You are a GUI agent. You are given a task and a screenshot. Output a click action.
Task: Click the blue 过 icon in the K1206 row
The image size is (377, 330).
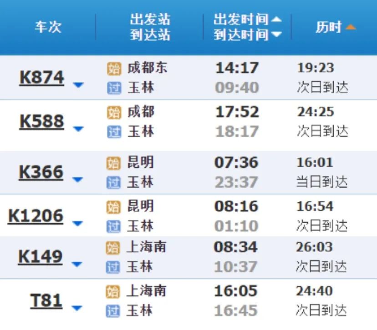[x=114, y=226]
